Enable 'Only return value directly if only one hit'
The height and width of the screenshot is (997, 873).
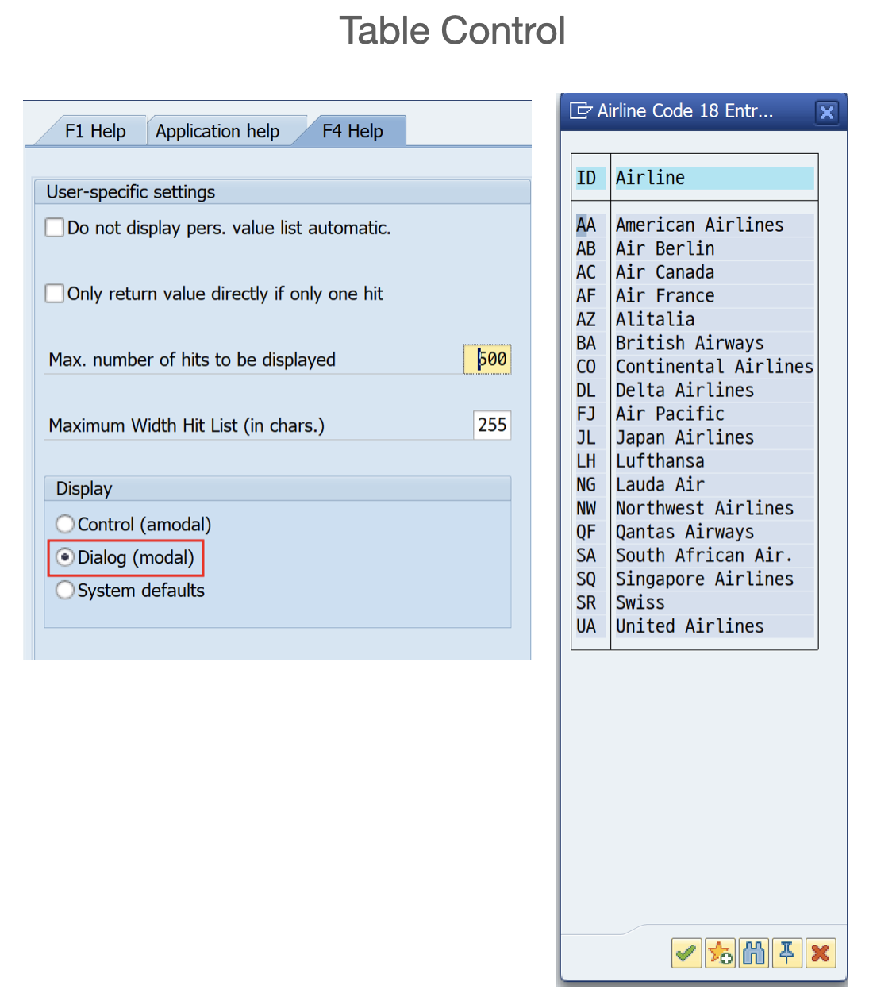55,294
